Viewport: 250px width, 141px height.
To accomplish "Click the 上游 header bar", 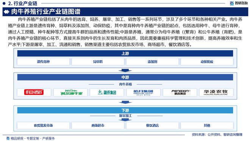I will [125, 53].
